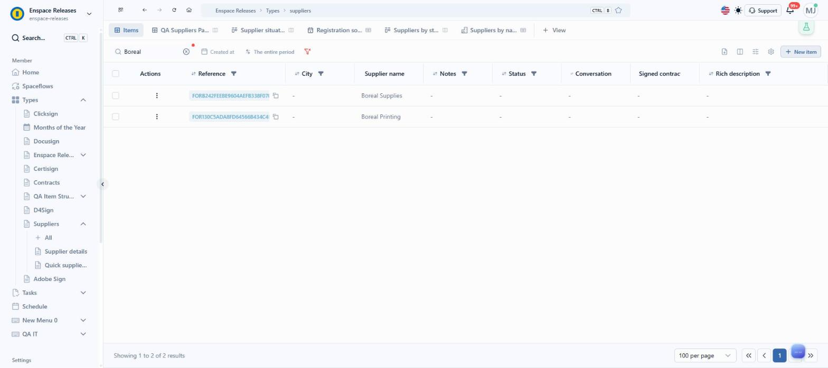Expand the New Menu 0 section

pyautogui.click(x=83, y=320)
